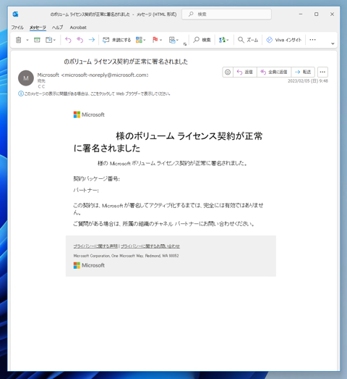Click the sender avatar M circle
This screenshot has width=347, height=379.
tap(26, 78)
